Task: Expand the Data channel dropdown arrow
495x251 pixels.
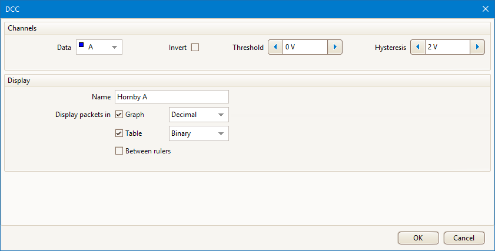Action: pyautogui.click(x=114, y=48)
